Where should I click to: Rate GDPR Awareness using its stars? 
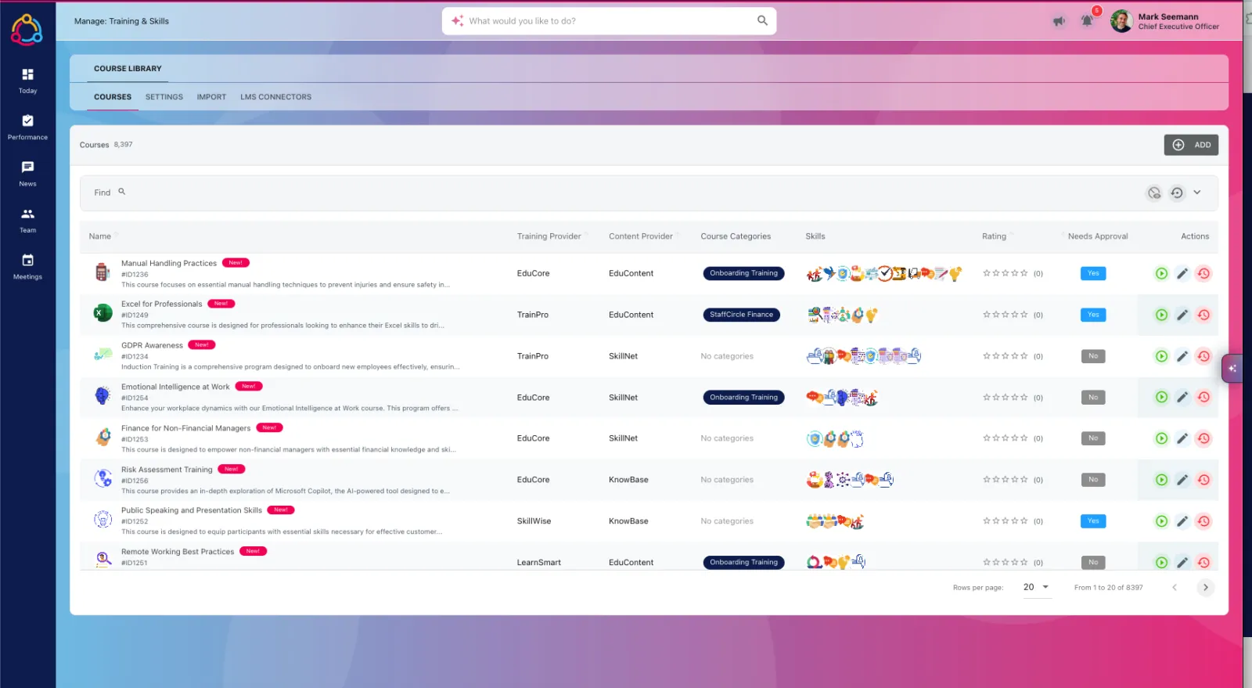click(x=1006, y=356)
